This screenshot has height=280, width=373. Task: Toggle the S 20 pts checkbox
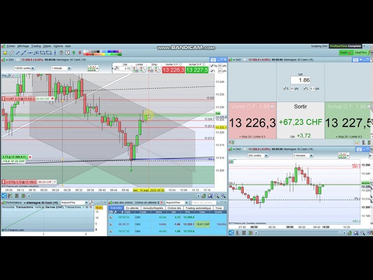pos(284,89)
